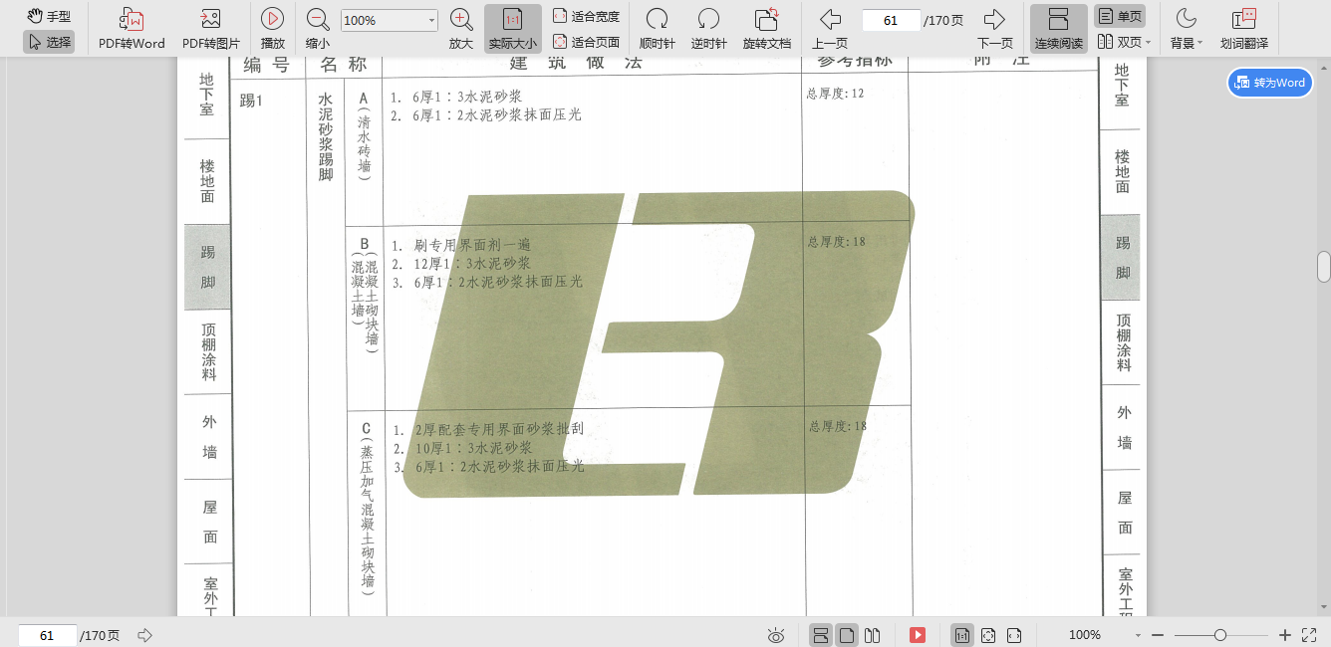
Task: Choose 适合宽度 fit width
Action: 586,16
